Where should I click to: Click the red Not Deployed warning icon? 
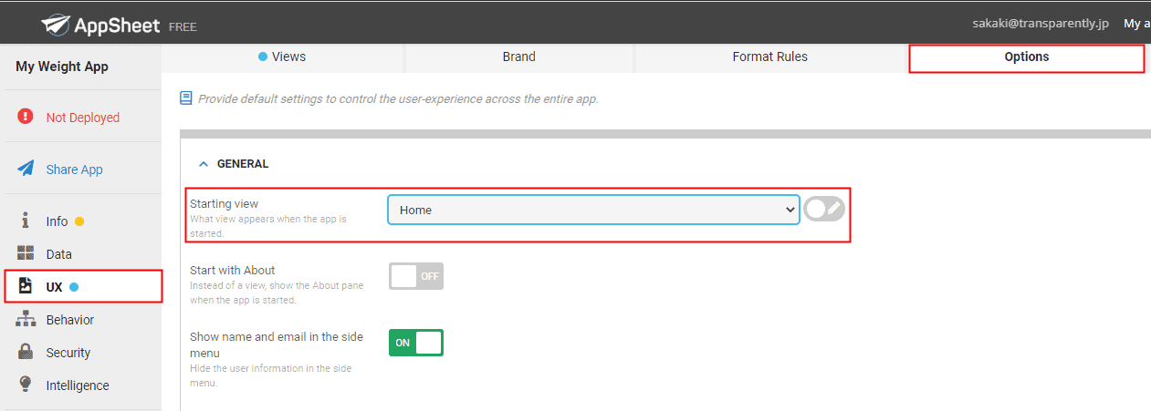26,117
